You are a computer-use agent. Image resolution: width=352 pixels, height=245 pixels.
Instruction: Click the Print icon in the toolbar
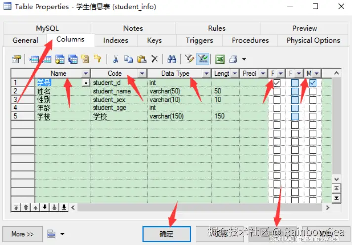click(233, 59)
